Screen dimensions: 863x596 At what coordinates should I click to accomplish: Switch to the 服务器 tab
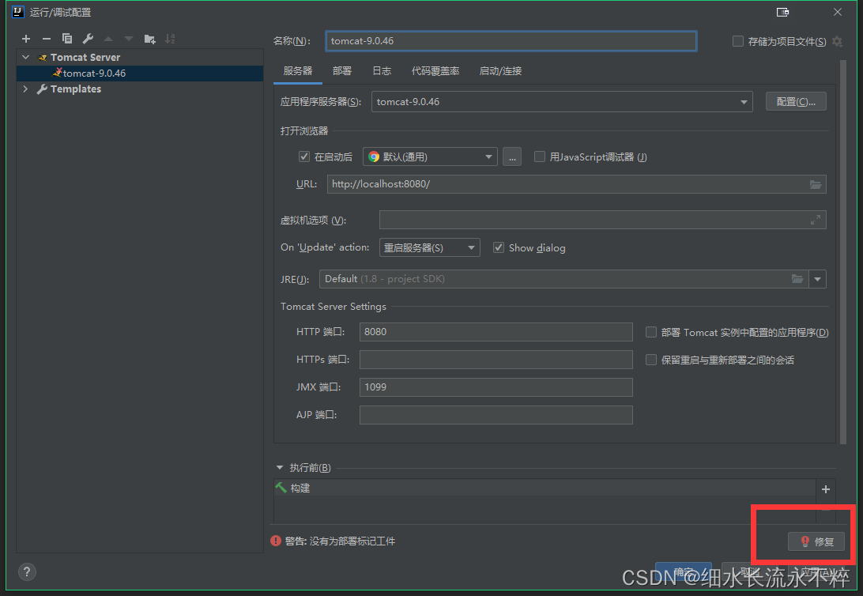coord(298,71)
